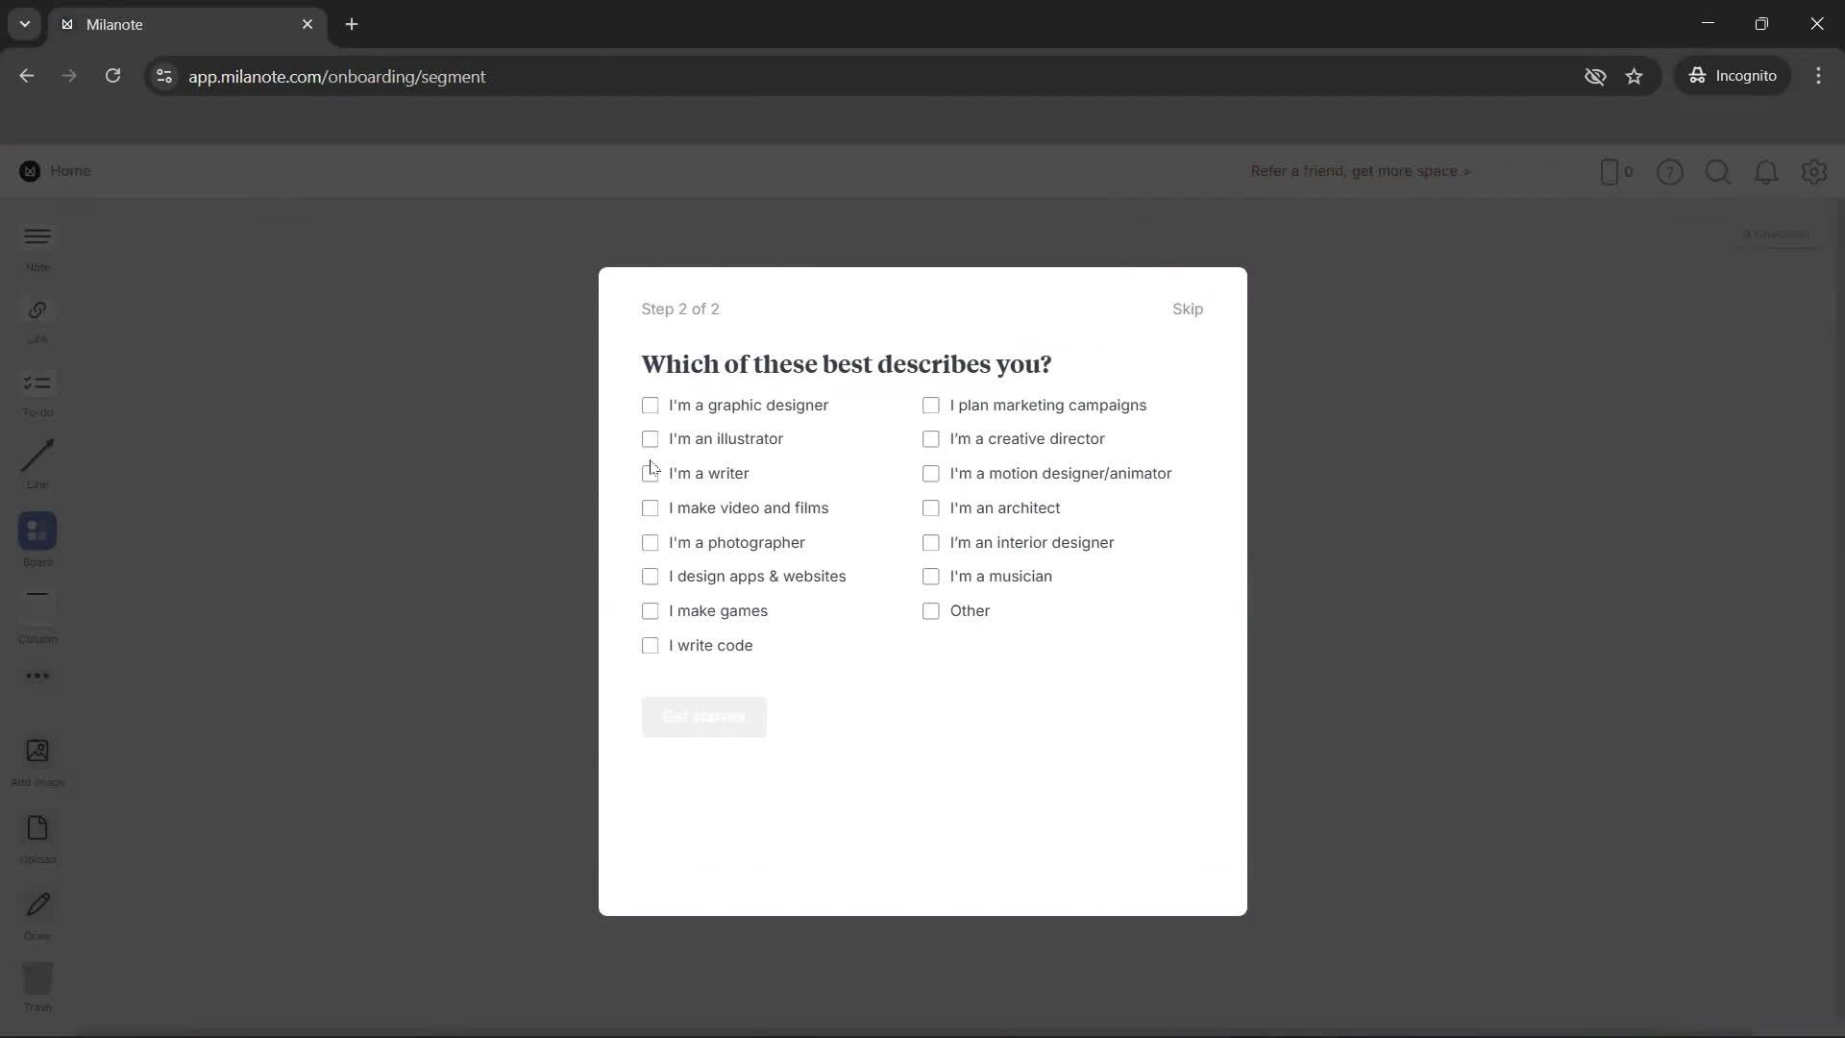Open the browser tab search dropdown
Viewport: 1845px width, 1038px height.
click(x=24, y=24)
